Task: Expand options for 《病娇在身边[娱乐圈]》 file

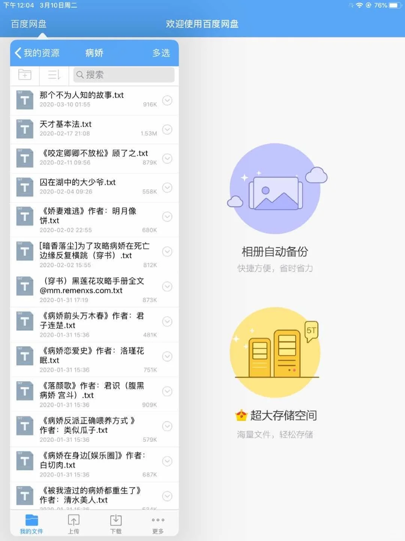Action: pyautogui.click(x=167, y=461)
